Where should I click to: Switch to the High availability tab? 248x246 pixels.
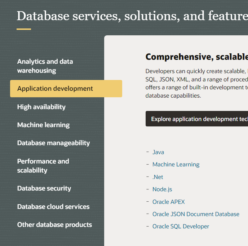pyautogui.click(x=41, y=107)
